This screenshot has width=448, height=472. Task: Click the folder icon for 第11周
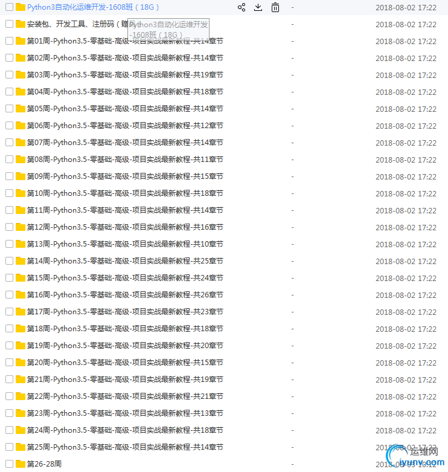click(x=21, y=210)
